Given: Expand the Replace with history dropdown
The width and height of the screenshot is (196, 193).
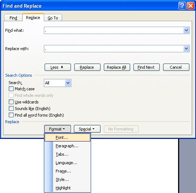Looking at the screenshot, I should tap(186, 49).
